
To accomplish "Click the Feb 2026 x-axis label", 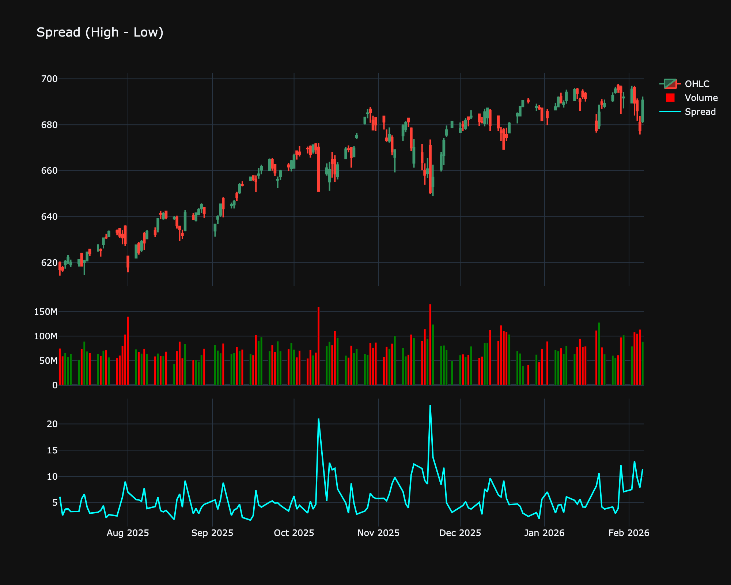I will [629, 533].
